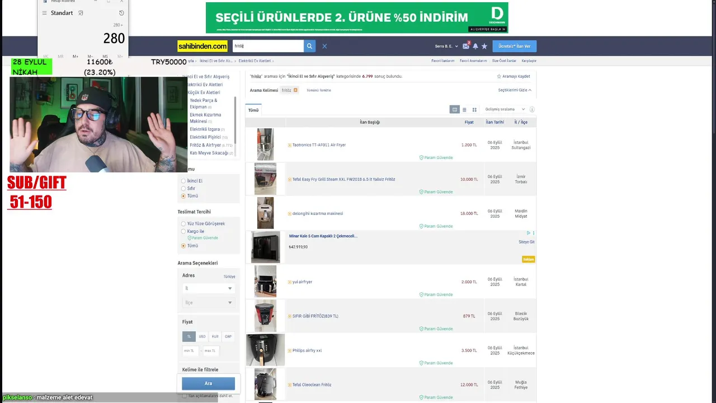Select the USD currency toggle

point(202,336)
